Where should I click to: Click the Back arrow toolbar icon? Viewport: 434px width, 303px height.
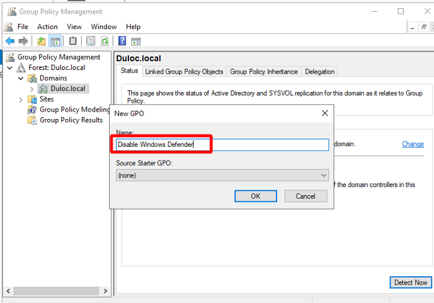[x=10, y=42]
